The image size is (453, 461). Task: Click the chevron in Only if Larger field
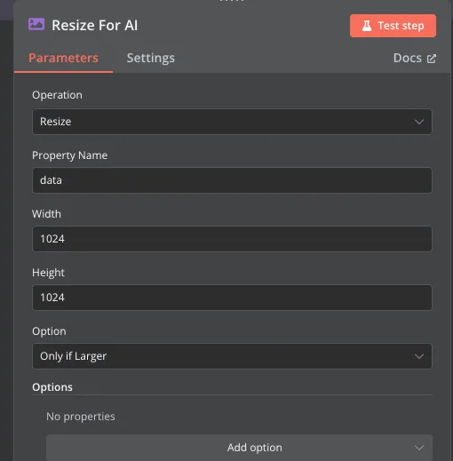[419, 356]
